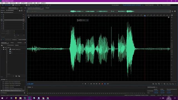This screenshot has height=100, width=178.
Task: Click the save effects rack preset icon
Action: click(x=20, y=11)
